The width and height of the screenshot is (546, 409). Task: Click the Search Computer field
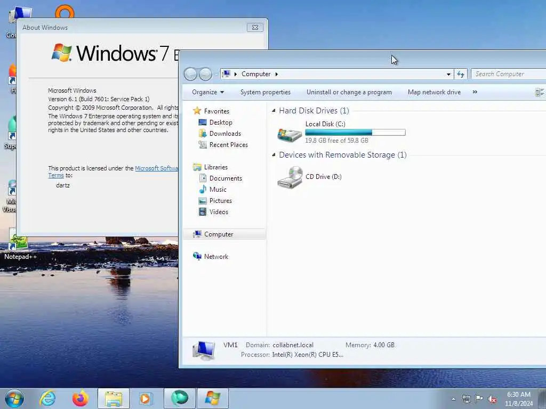[x=508, y=74]
